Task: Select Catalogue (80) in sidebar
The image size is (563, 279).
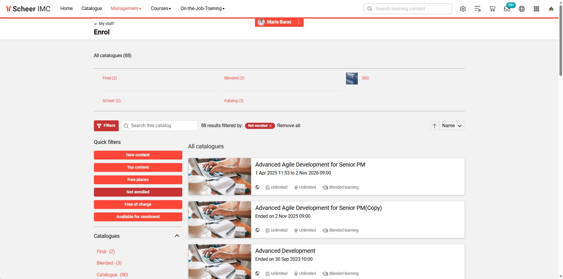Action: click(112, 275)
